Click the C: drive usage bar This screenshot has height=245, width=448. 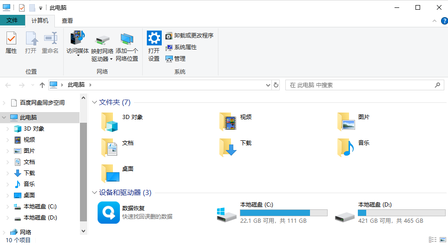pos(283,213)
